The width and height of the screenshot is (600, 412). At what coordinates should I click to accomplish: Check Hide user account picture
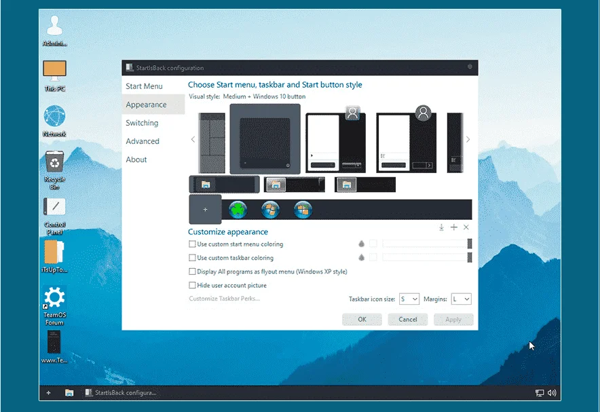coord(192,285)
